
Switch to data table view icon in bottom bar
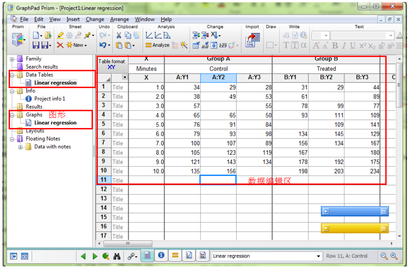click(147, 255)
